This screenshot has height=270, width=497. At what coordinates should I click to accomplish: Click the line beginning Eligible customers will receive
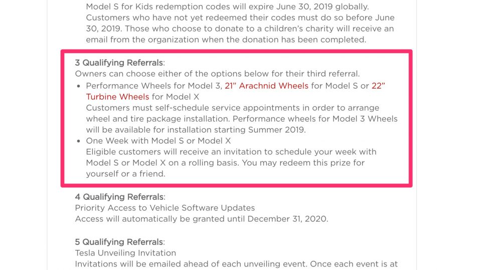[x=231, y=152]
